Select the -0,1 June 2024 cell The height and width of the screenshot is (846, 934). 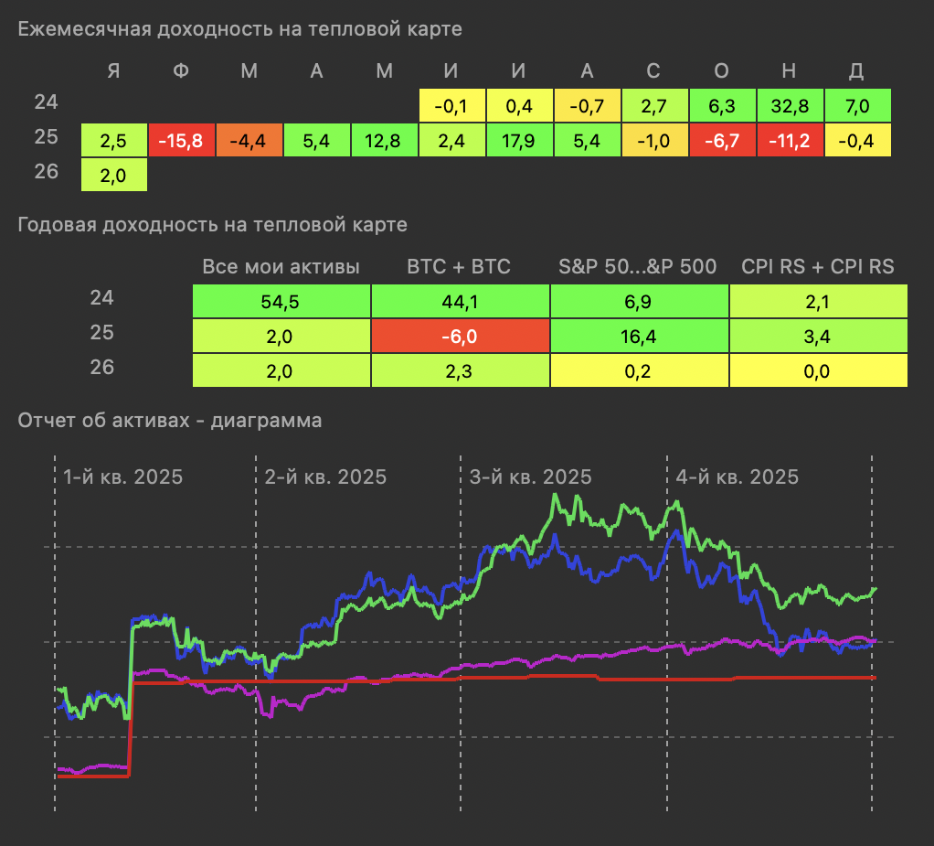452,105
